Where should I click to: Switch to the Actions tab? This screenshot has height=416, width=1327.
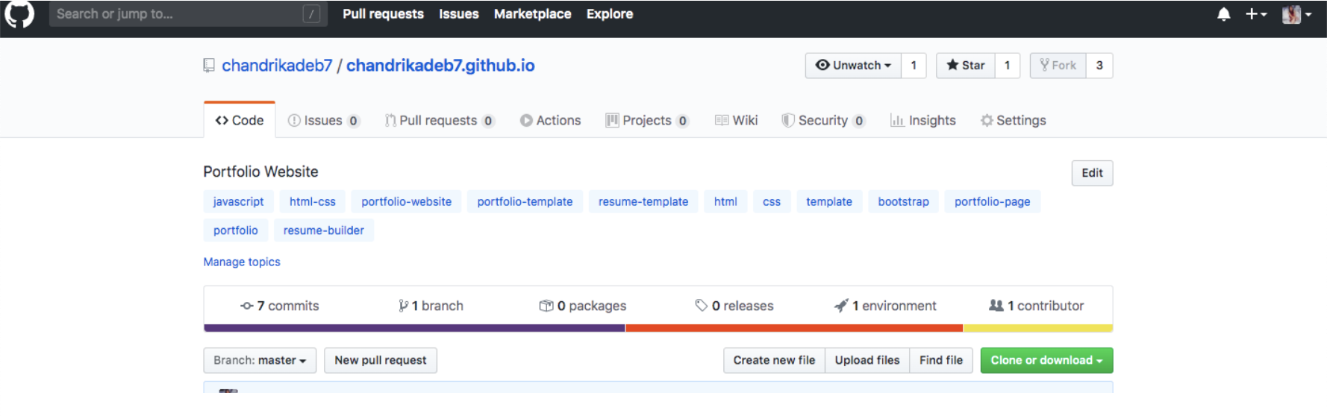[550, 120]
